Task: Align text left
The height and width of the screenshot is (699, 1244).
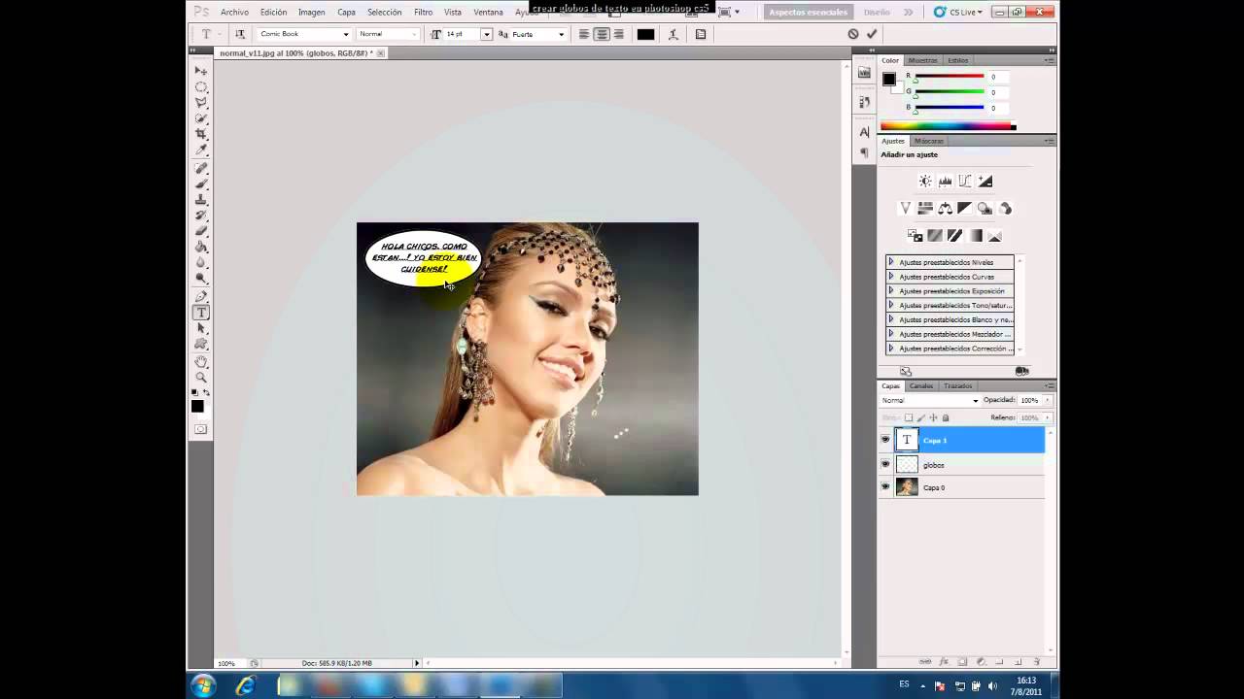Action: point(584,34)
